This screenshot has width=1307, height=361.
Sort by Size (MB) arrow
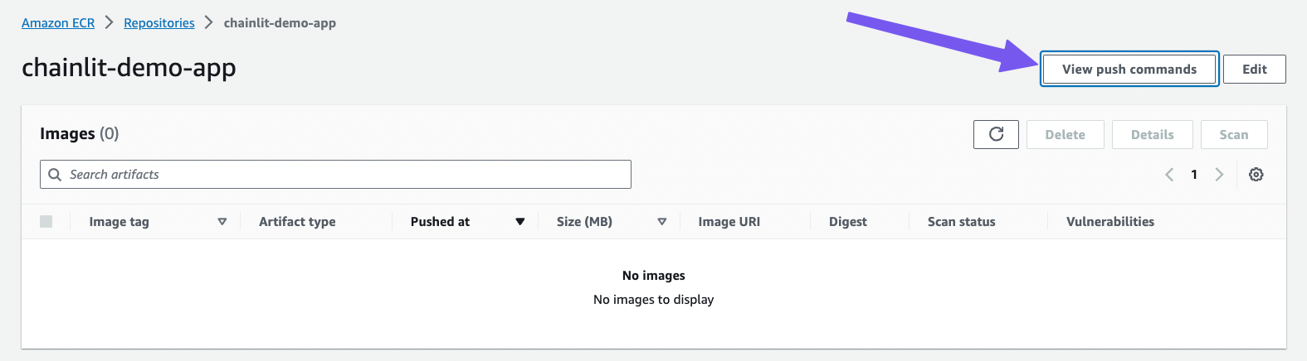[x=661, y=222]
